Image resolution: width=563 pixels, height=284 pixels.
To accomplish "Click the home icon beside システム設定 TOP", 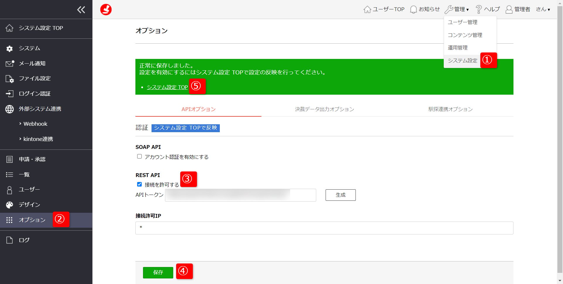I will (9, 28).
